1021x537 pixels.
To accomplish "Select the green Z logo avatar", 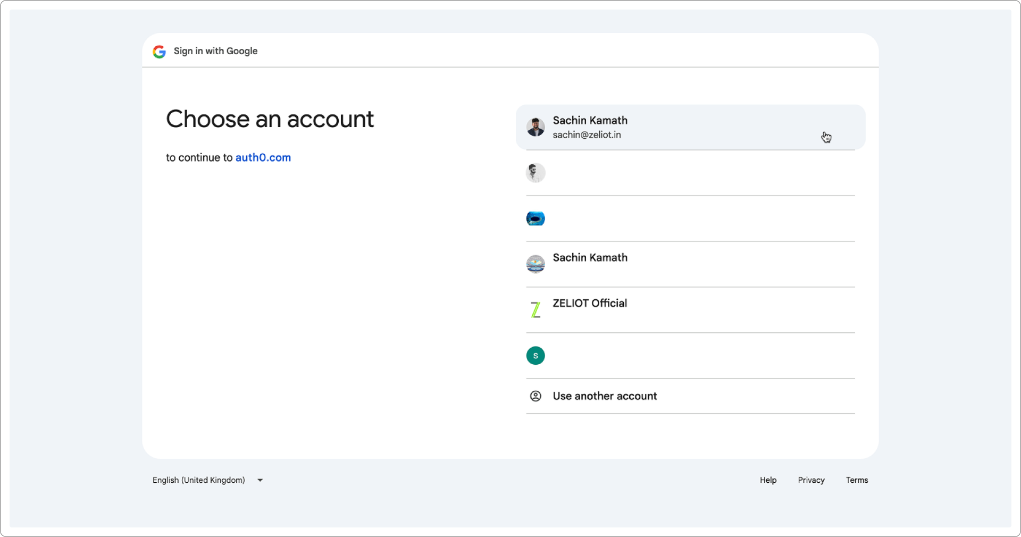I will 535,310.
